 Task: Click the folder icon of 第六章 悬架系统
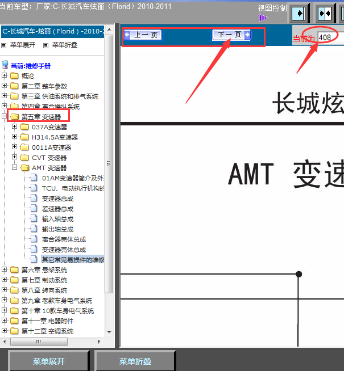(14, 269)
